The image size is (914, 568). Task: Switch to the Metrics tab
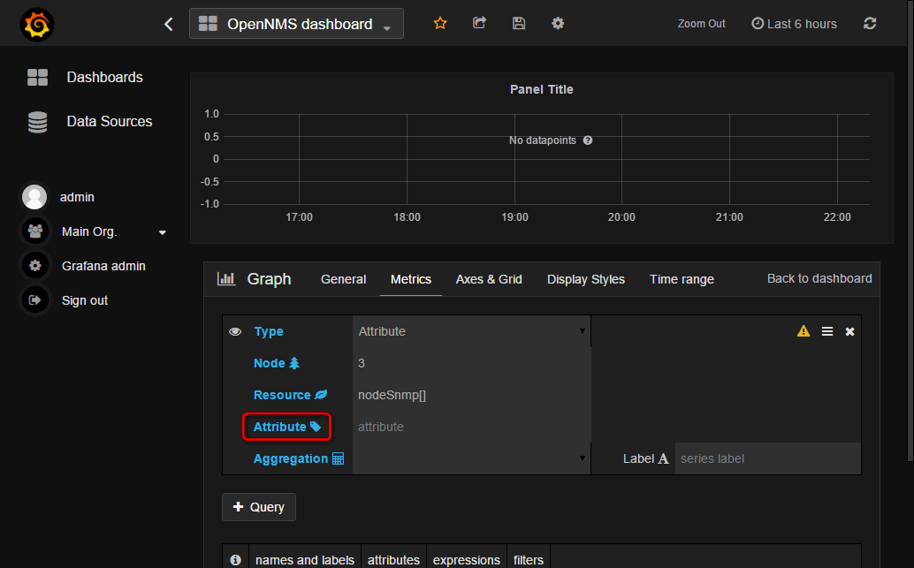pyautogui.click(x=411, y=280)
